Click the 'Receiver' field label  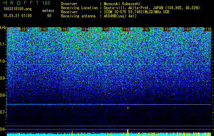[x=69, y=12]
